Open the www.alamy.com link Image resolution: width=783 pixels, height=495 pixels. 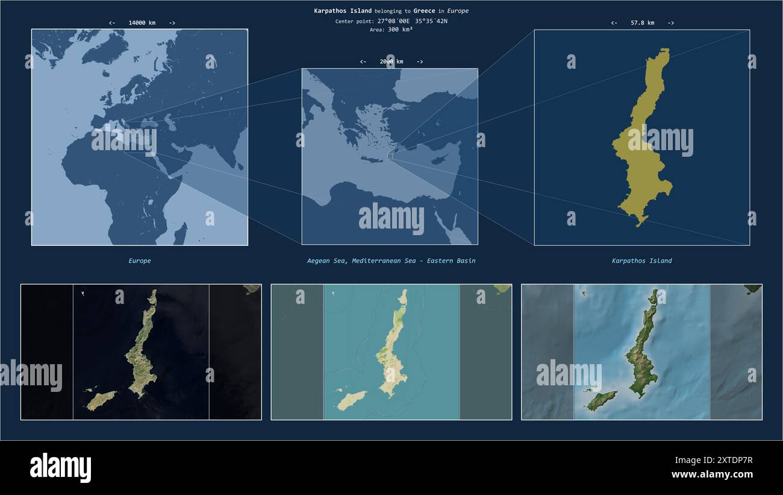712,475
